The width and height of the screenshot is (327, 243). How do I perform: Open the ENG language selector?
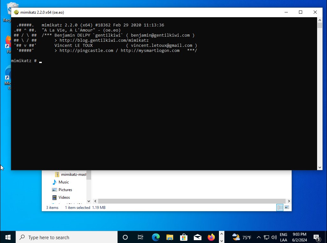[283, 237]
